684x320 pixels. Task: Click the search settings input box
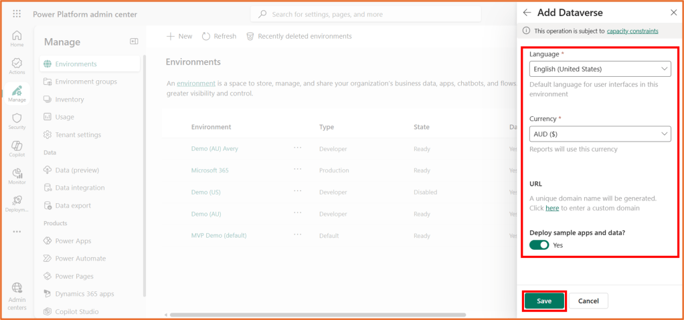pos(388,14)
